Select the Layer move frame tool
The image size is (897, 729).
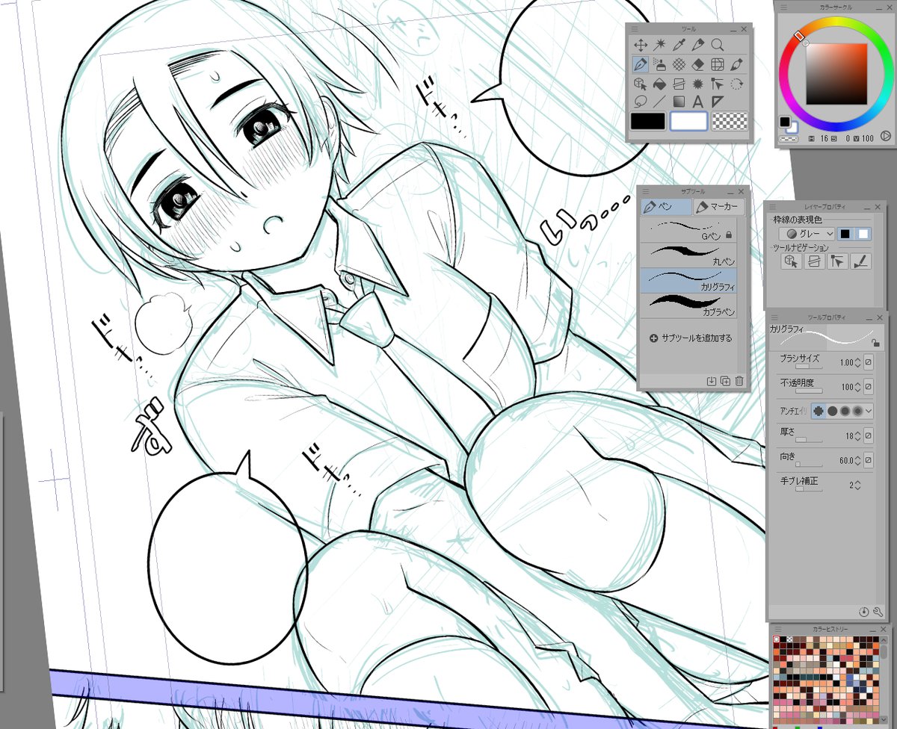click(679, 83)
